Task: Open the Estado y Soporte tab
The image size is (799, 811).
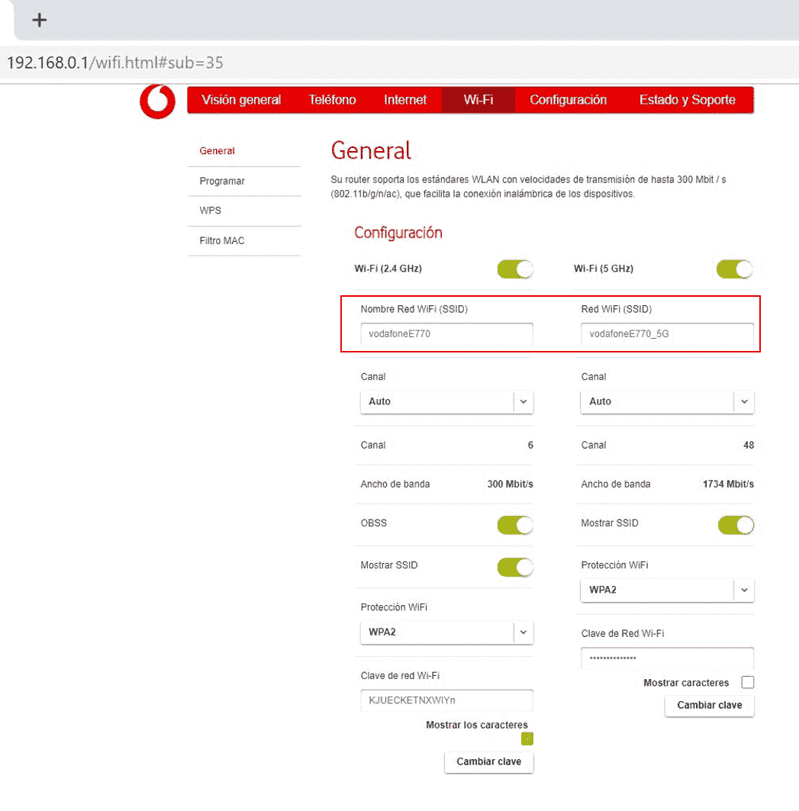Action: point(687,100)
